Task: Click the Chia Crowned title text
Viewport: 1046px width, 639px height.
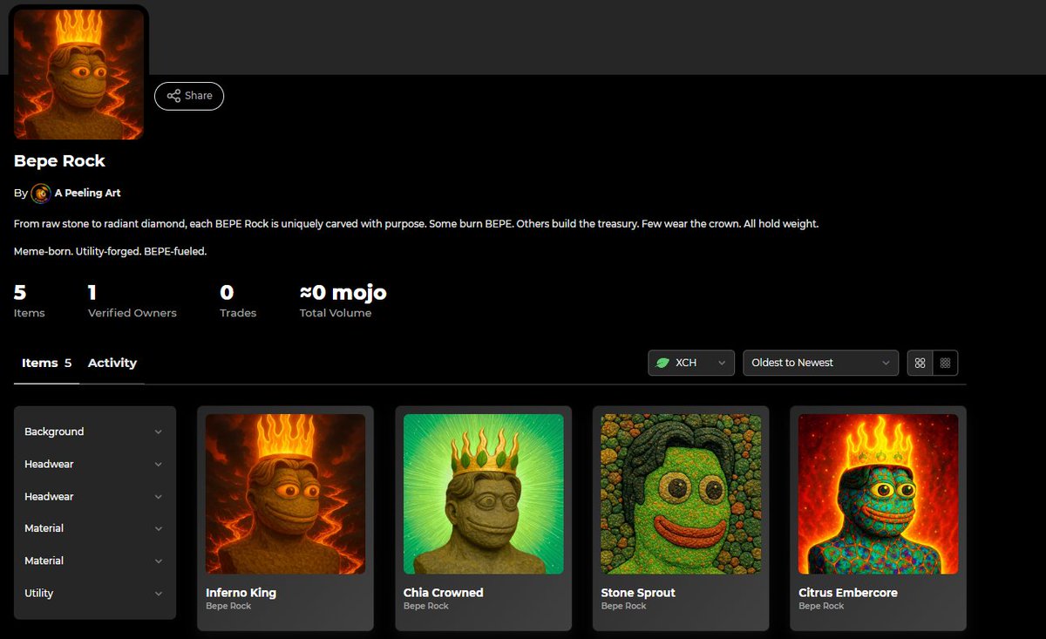Action: (x=443, y=593)
